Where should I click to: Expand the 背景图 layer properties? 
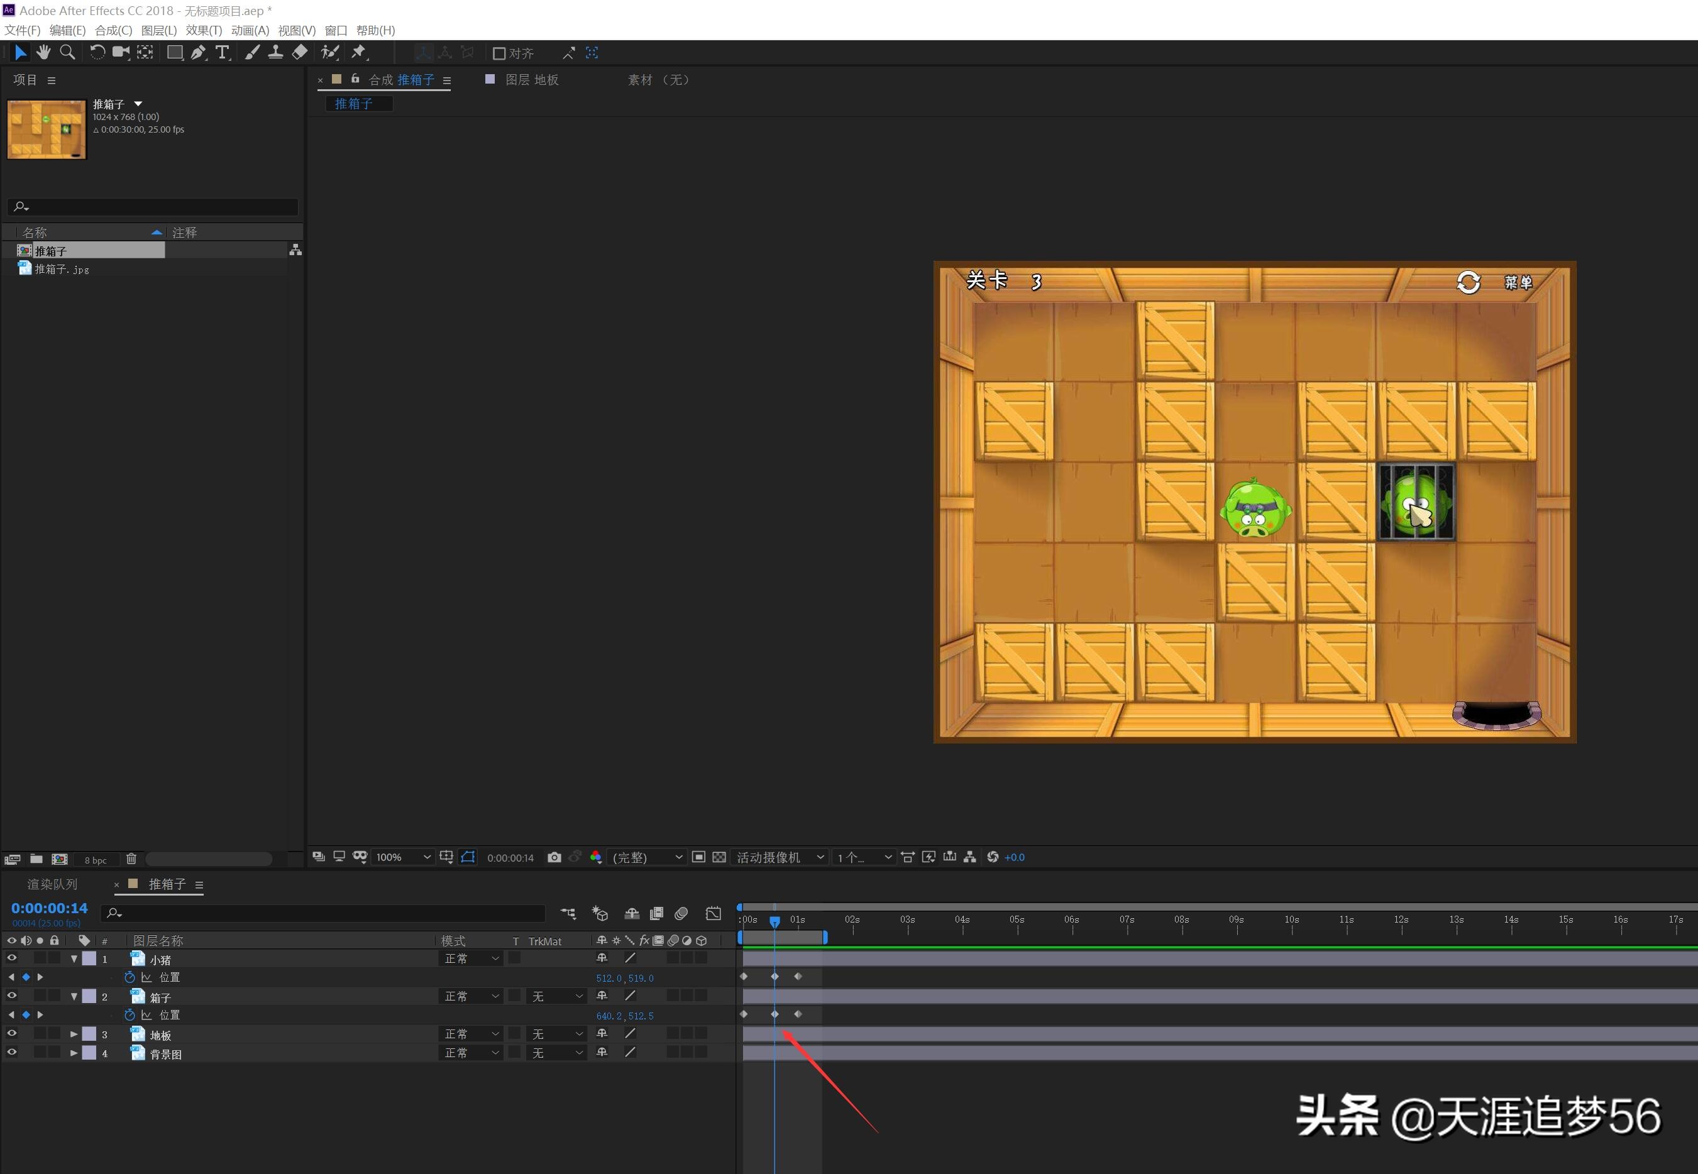pos(74,1053)
